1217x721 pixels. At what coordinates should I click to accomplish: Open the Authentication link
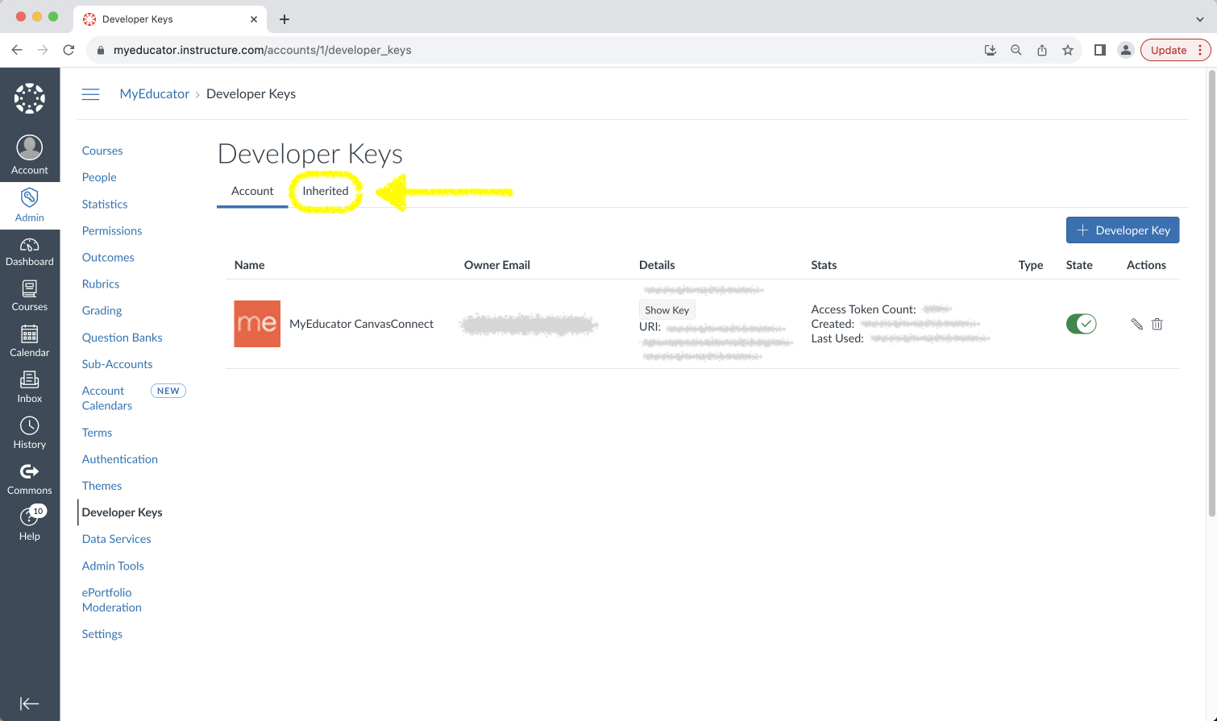(119, 459)
